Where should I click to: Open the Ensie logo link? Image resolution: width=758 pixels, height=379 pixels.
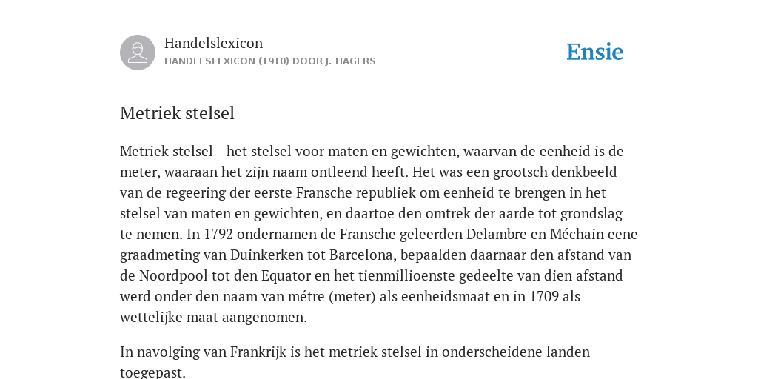tap(595, 52)
